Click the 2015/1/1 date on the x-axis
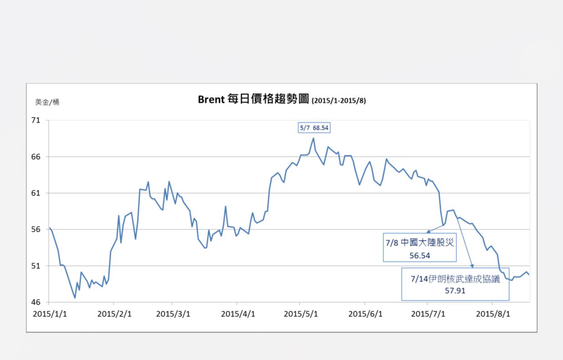The image size is (563, 360). pos(50,314)
